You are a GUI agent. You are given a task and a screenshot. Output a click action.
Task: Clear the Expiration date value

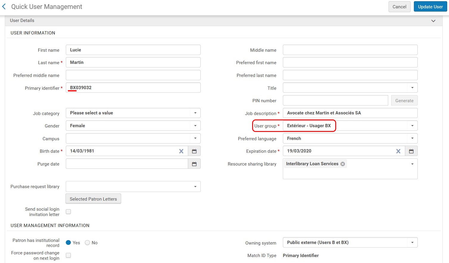(398, 151)
